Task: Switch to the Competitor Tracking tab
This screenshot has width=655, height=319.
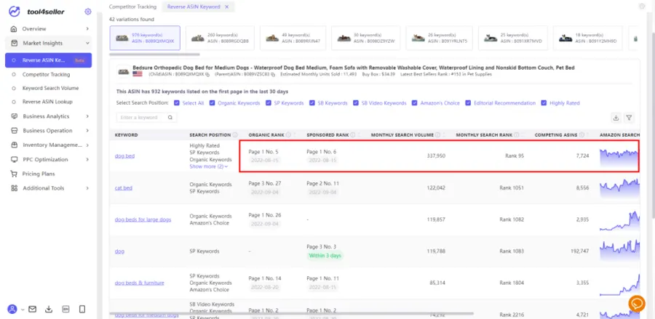Action: pos(132,7)
